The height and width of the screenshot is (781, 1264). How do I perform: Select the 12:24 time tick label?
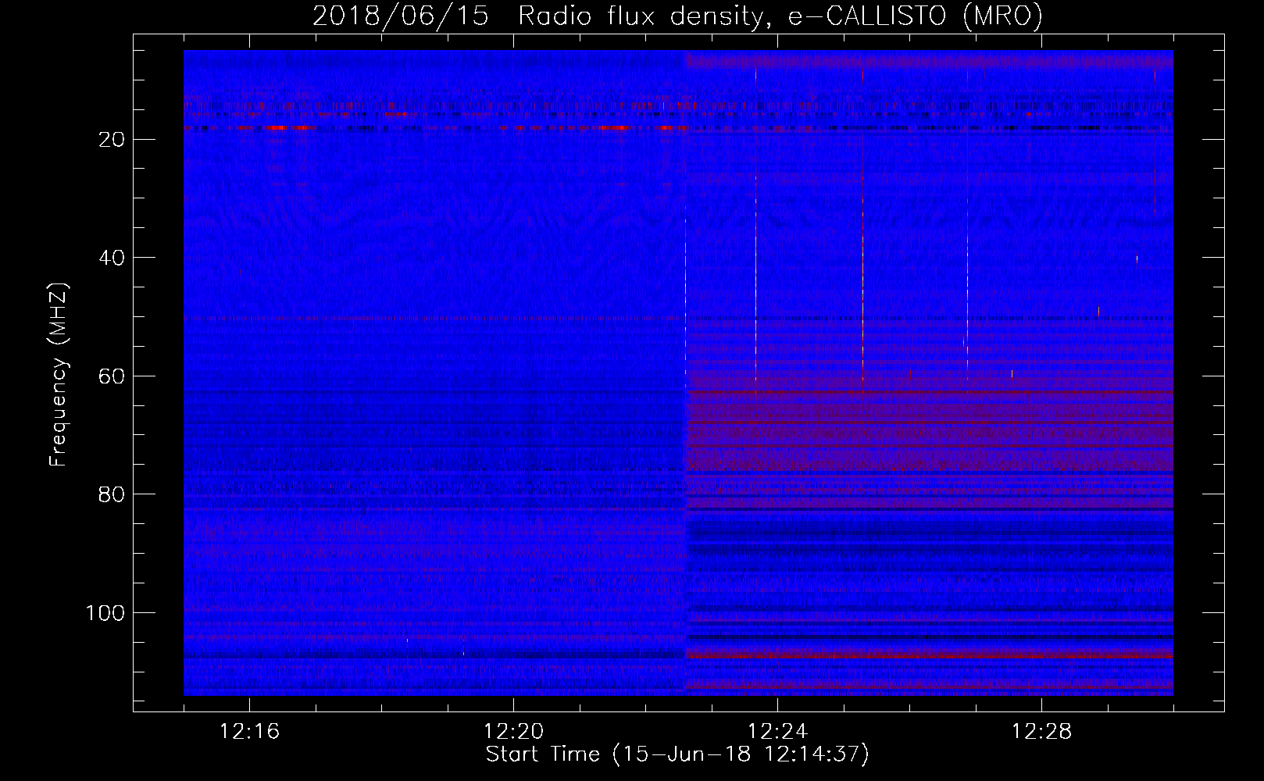coord(777,732)
